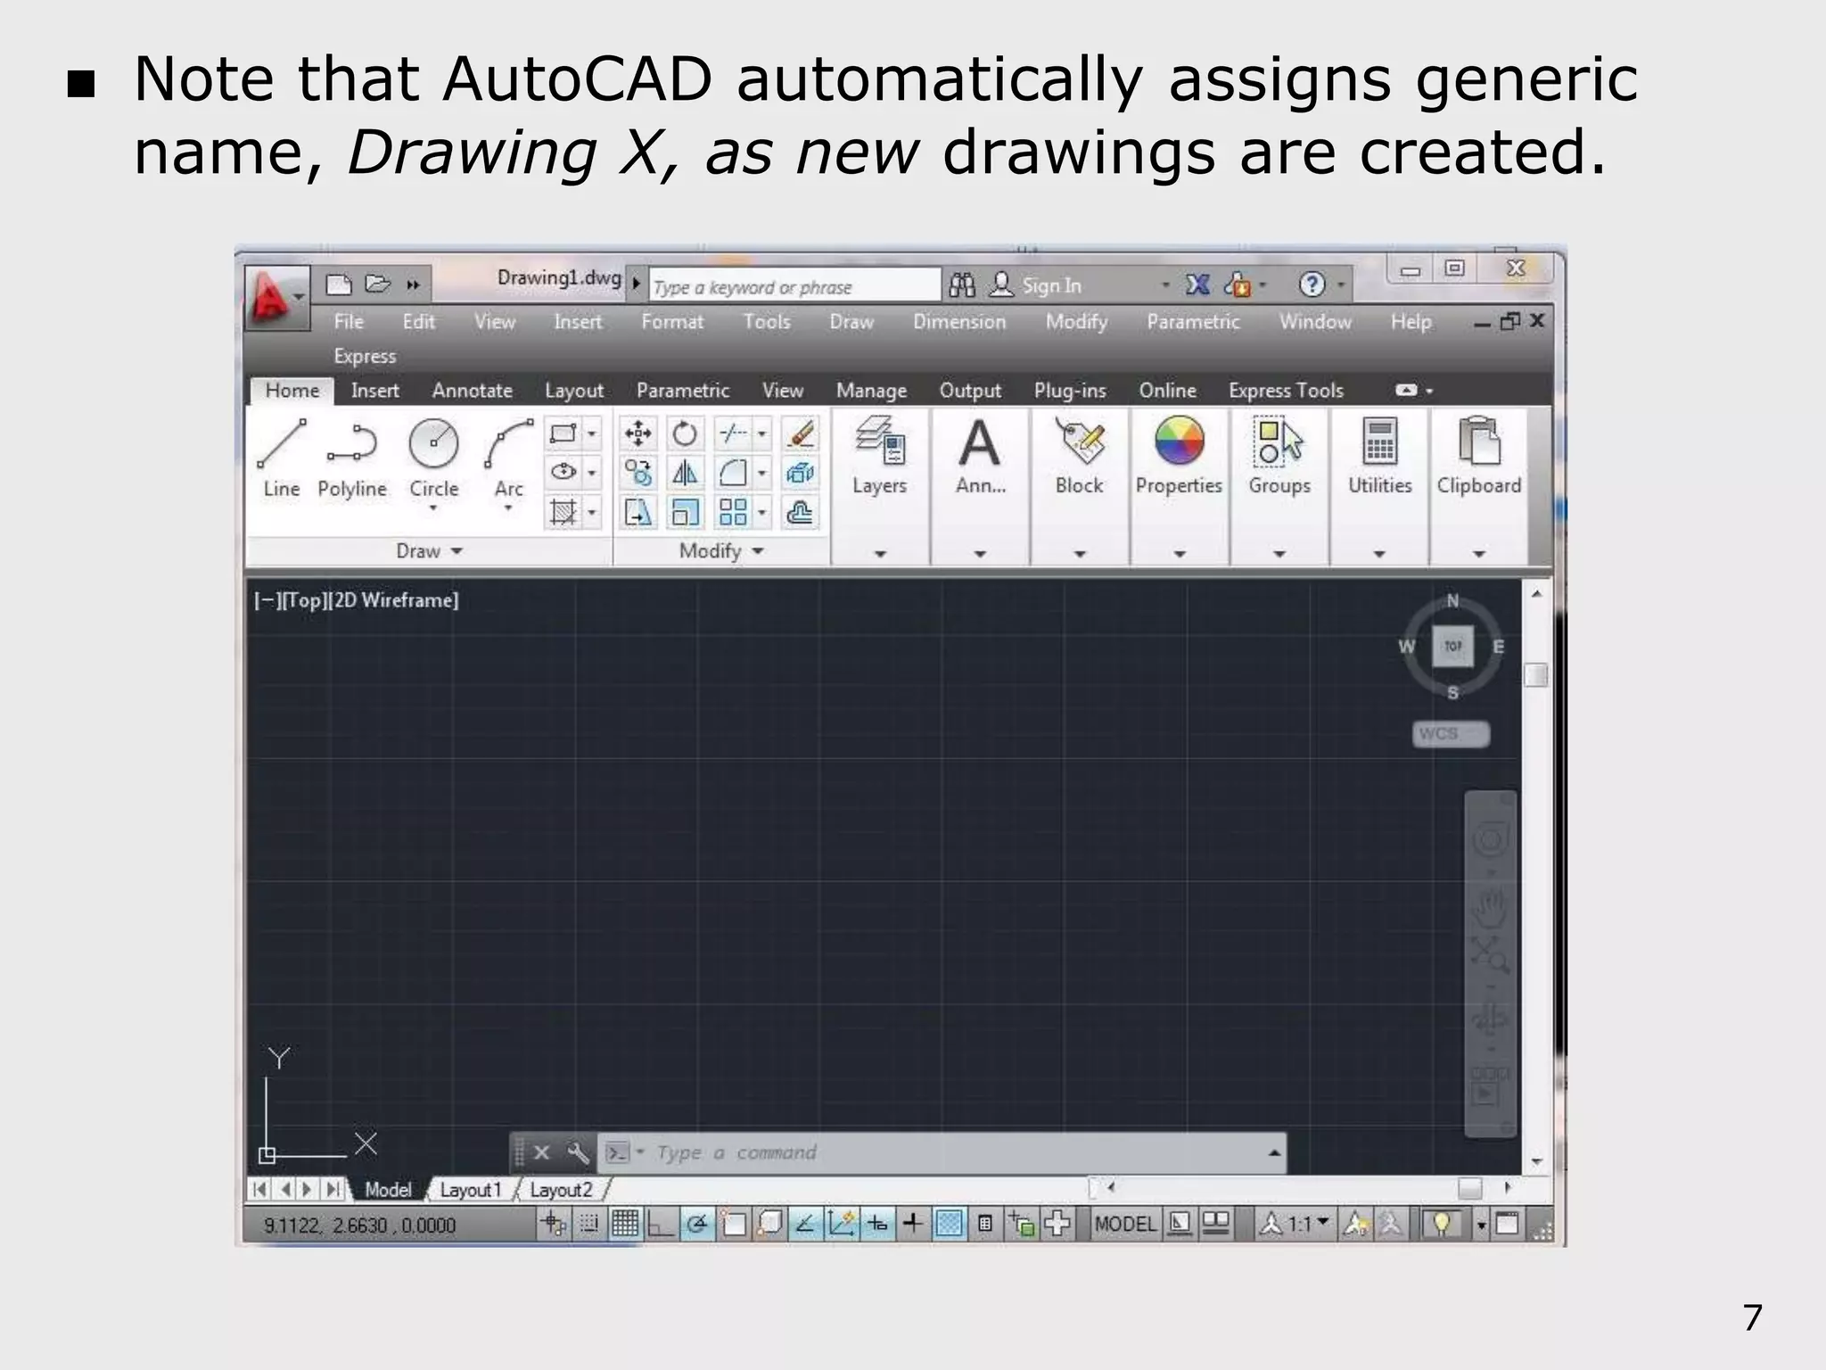Pick the Arc tool

pyautogui.click(x=508, y=457)
